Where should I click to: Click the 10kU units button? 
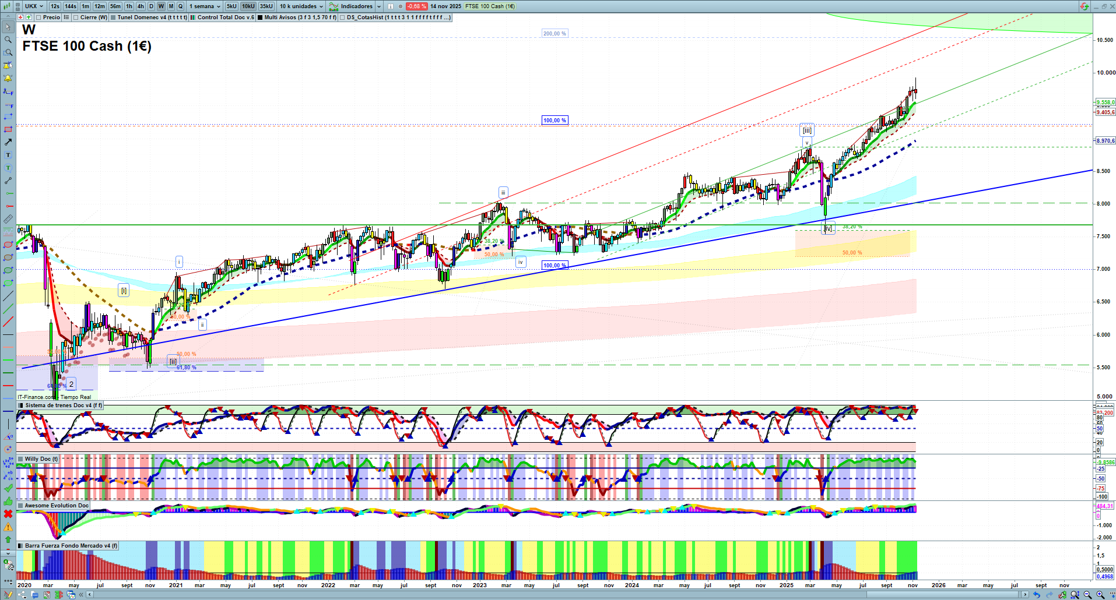click(x=248, y=6)
